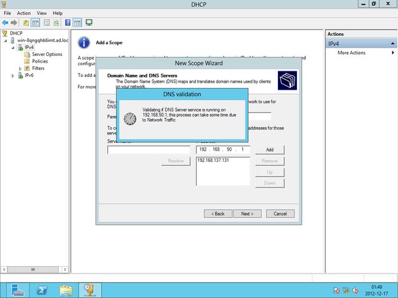Select the IPv4 label in the tree

pyautogui.click(x=29, y=47)
